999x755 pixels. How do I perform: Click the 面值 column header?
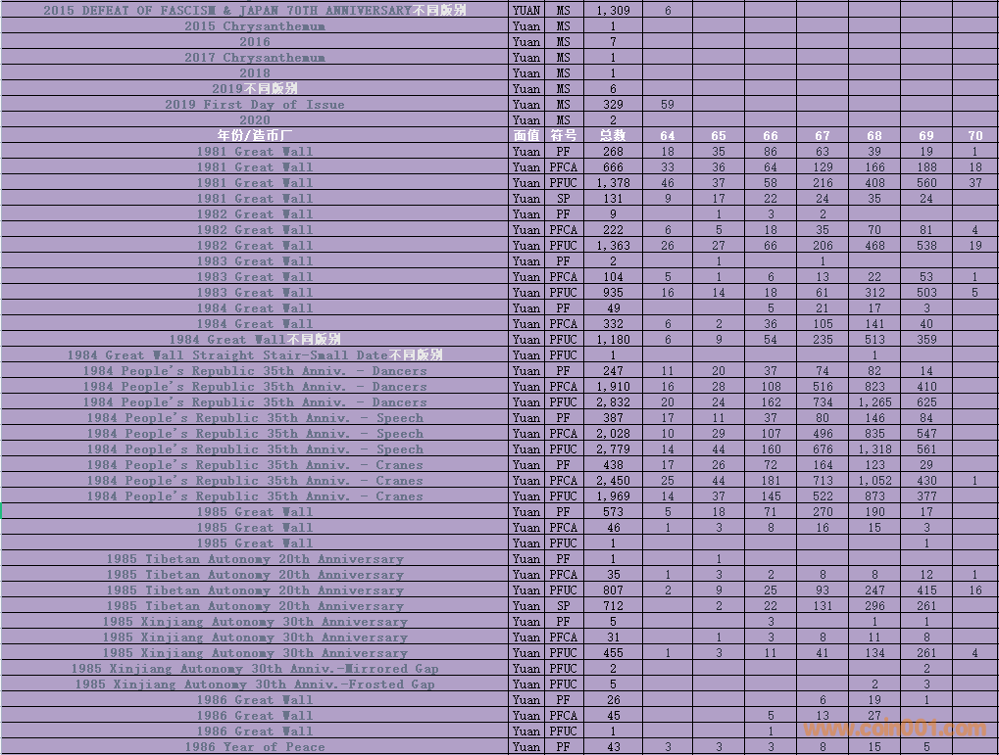point(526,136)
